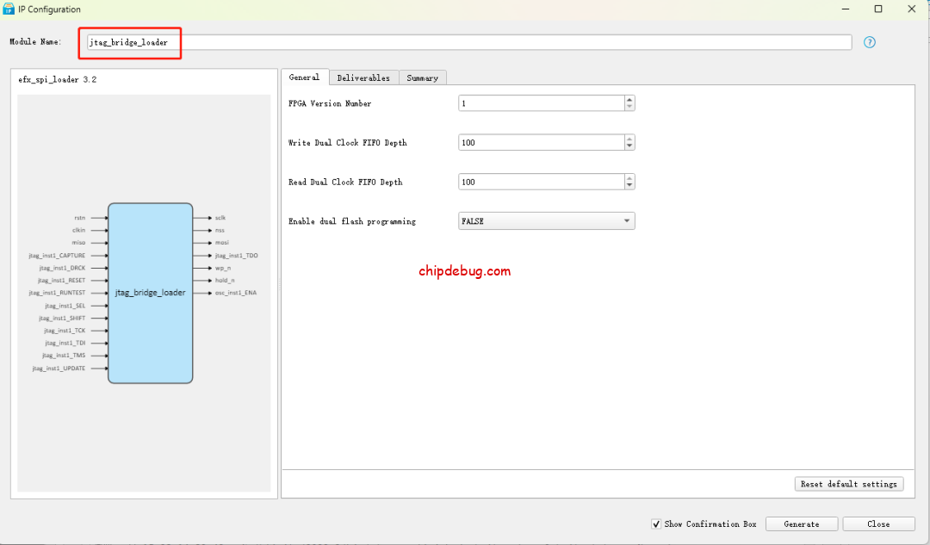This screenshot has height=545, width=930.
Task: Select the General tab
Action: pos(305,77)
